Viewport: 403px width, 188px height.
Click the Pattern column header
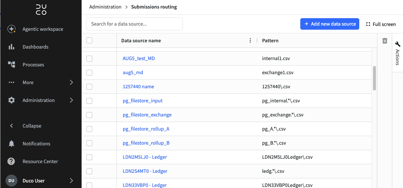coord(270,41)
